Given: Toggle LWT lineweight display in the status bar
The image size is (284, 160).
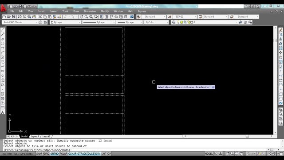Looking at the screenshot, I should (x=104, y=154).
